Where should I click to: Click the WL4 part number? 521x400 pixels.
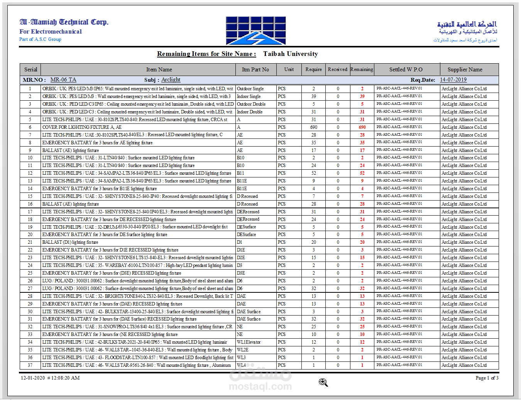click(x=241, y=365)
